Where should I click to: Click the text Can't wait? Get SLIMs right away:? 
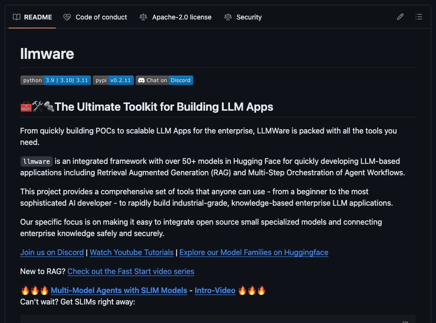[77, 302]
